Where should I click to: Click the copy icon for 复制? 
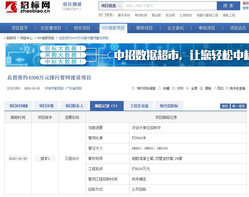tap(201, 88)
